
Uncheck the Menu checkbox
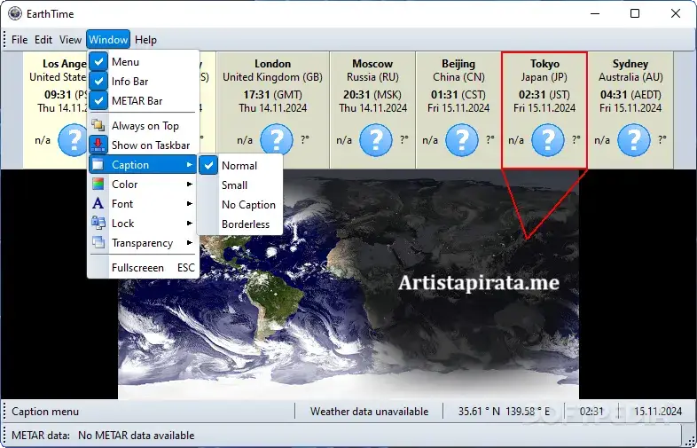(x=98, y=62)
